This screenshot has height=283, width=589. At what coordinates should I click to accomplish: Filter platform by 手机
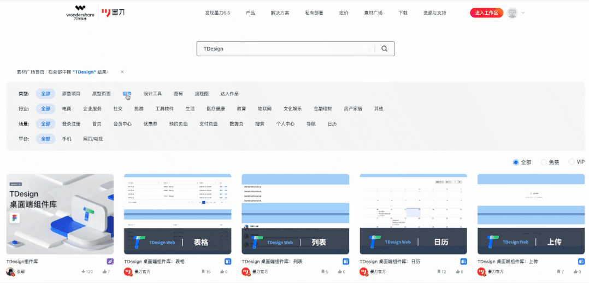coord(67,139)
